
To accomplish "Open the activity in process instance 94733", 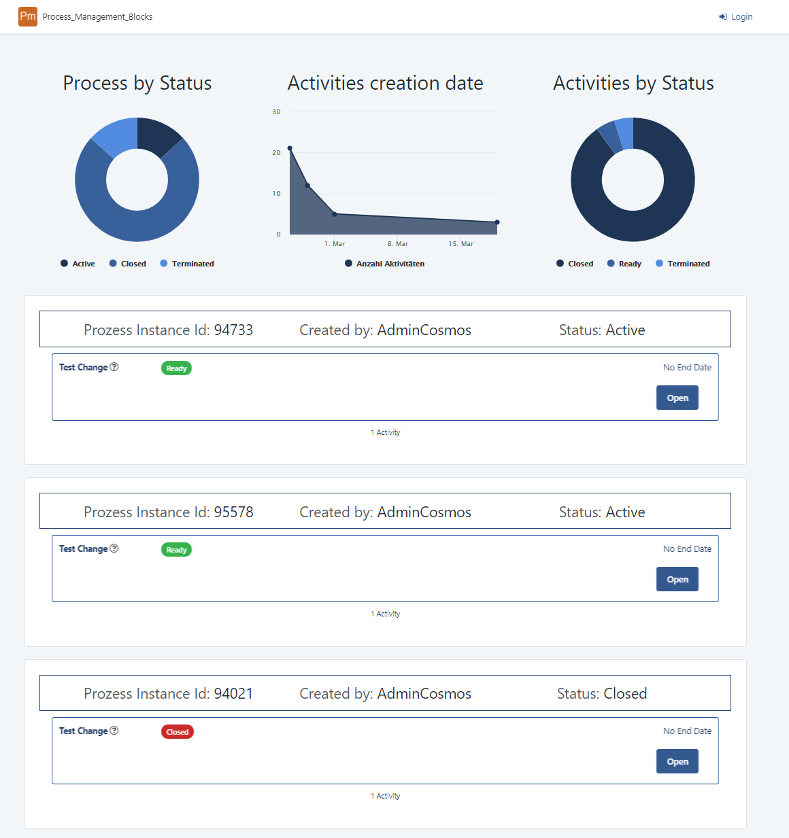I will tap(677, 398).
